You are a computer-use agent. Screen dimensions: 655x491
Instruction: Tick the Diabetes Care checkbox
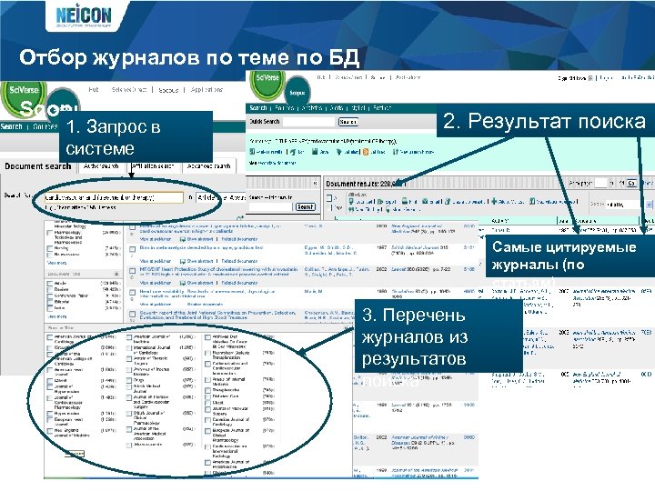tap(207, 396)
